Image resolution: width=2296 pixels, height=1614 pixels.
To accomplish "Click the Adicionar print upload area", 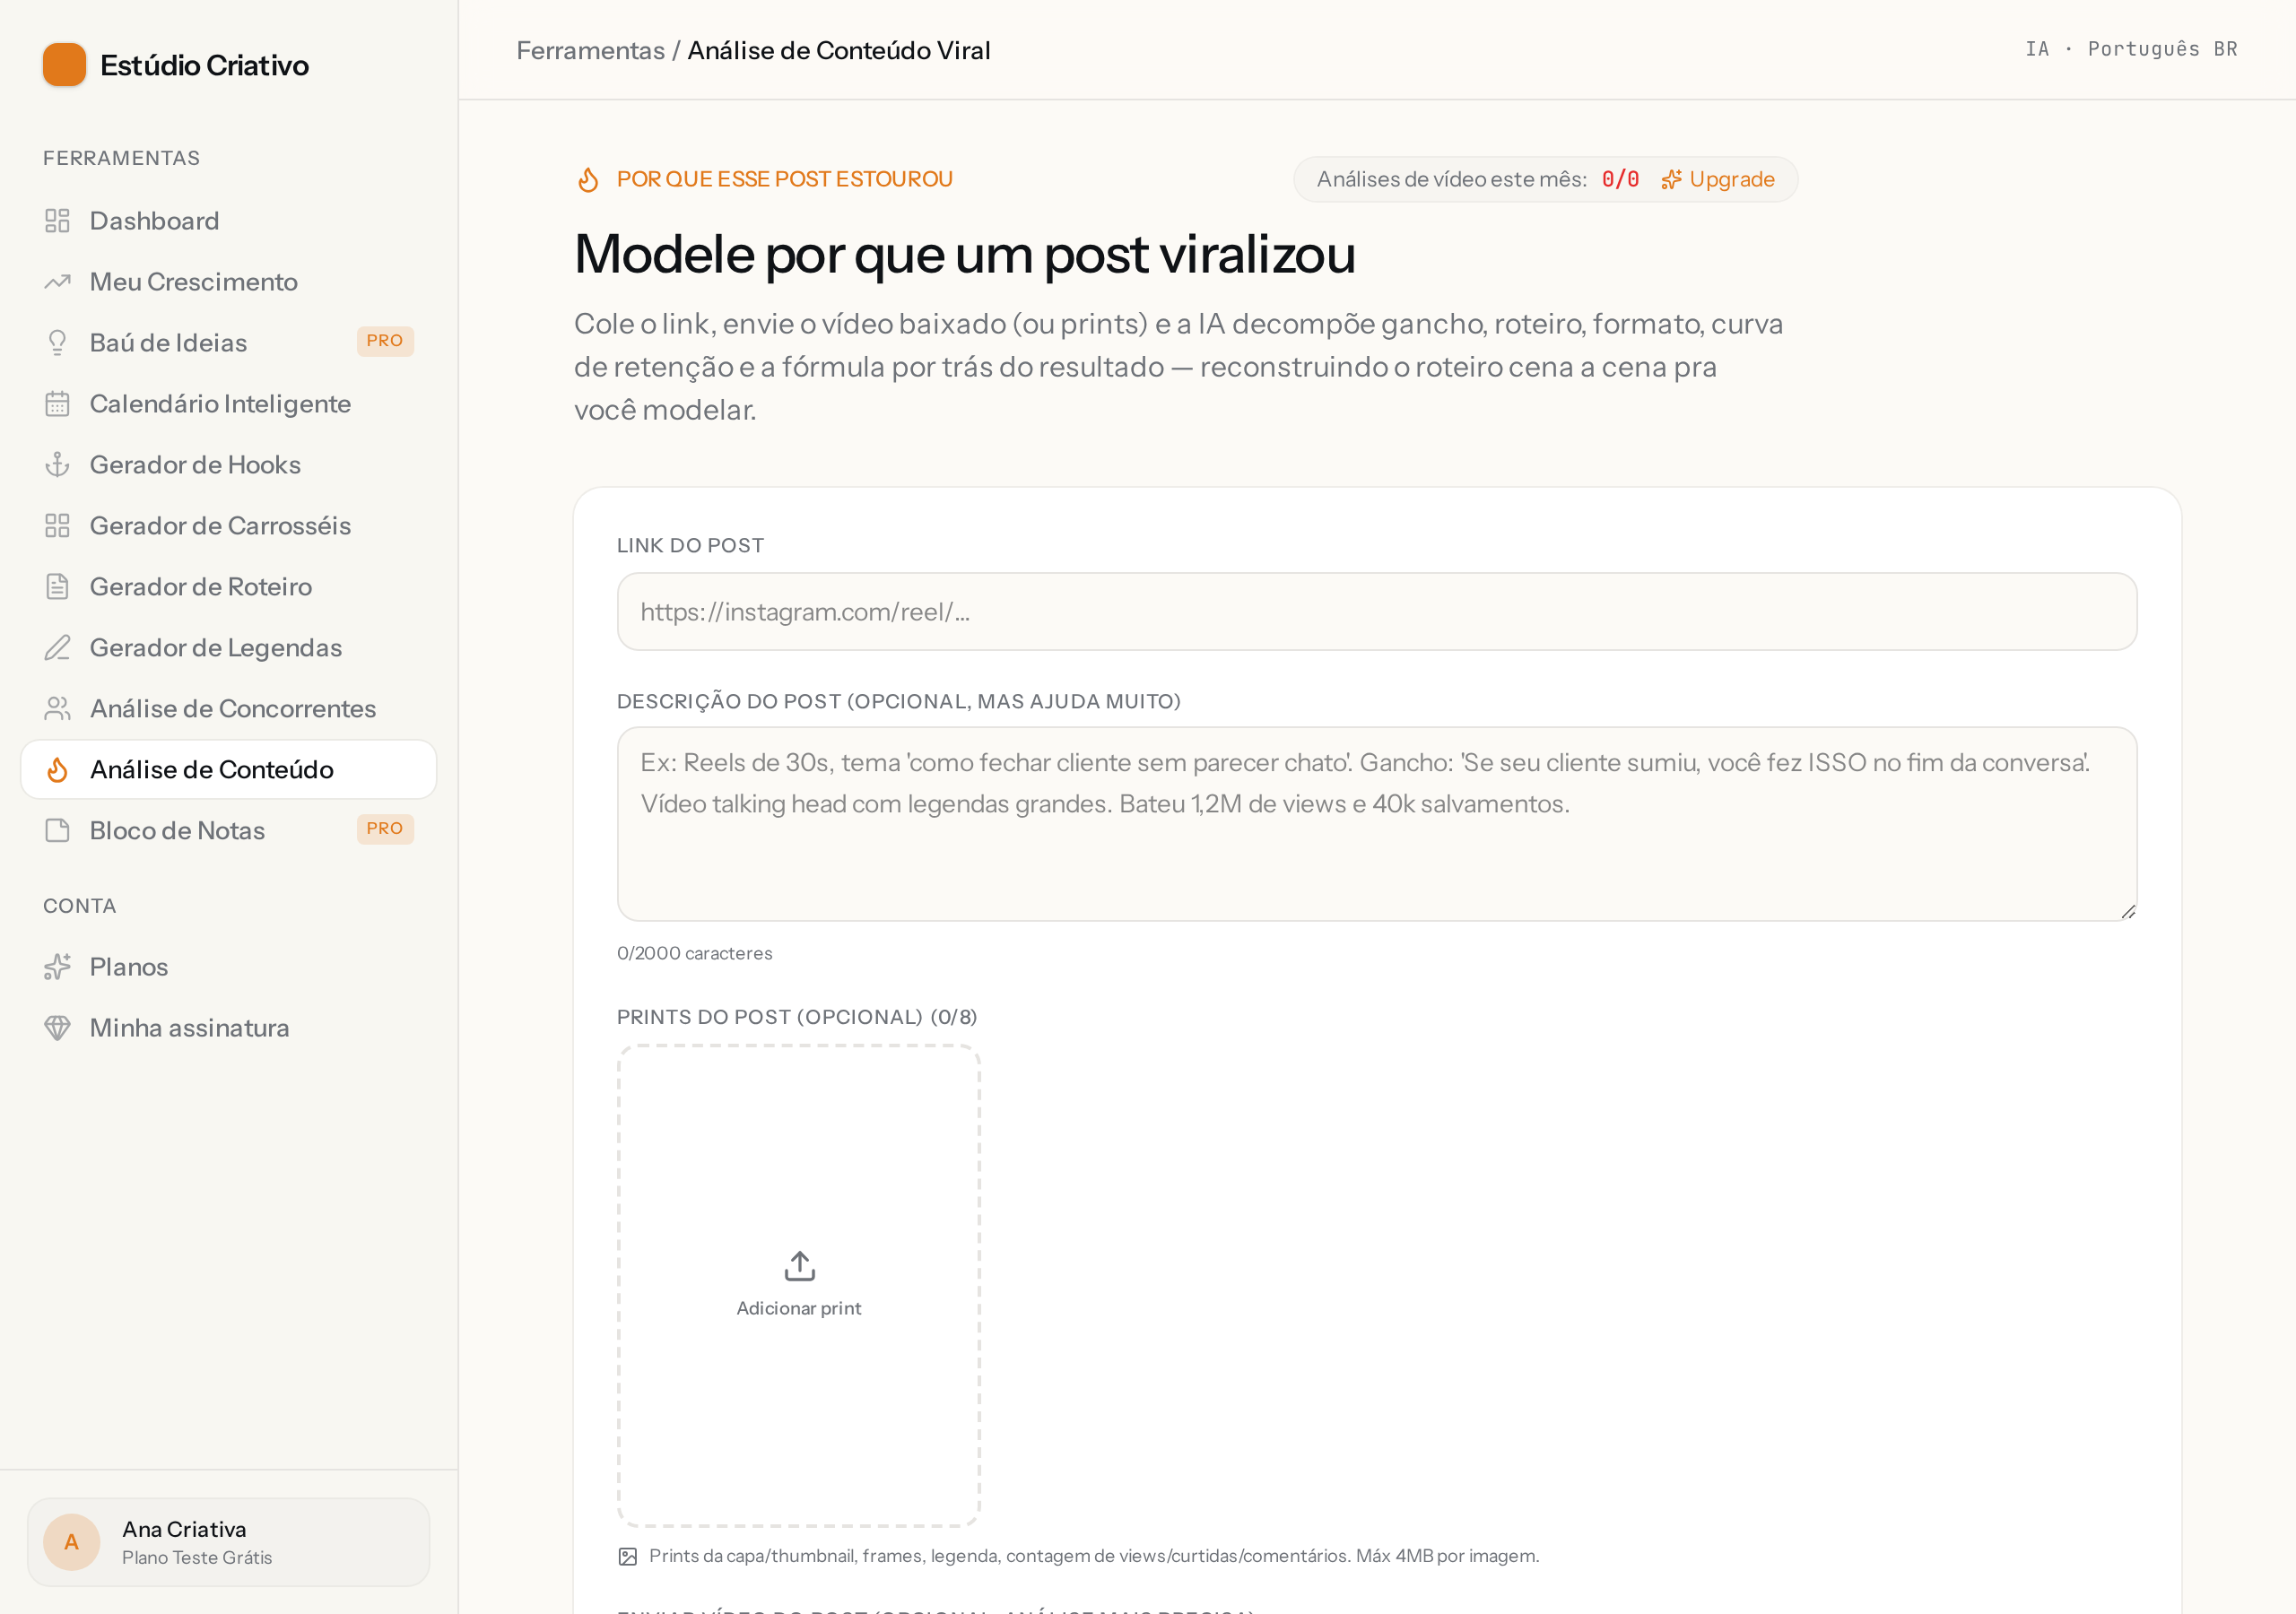I will [799, 1286].
